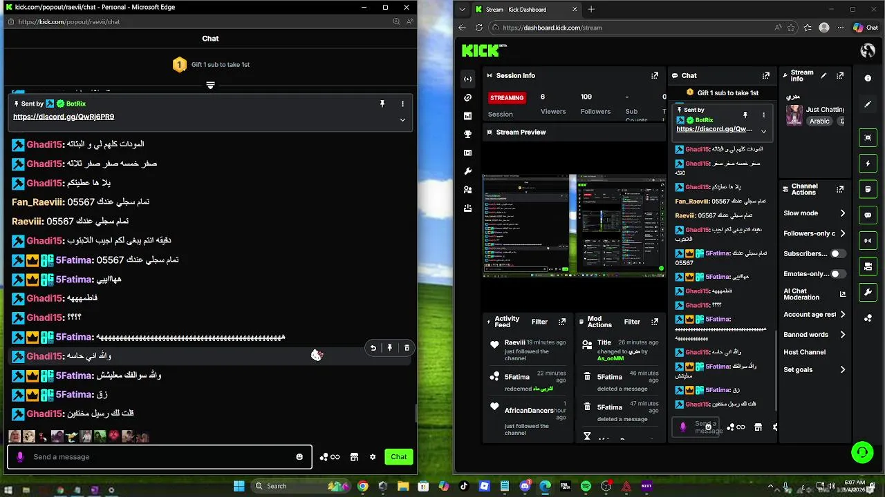Screen dimensions: 885x497
Task: Toggle chat bubble widget in right rail
Action: 868,215
